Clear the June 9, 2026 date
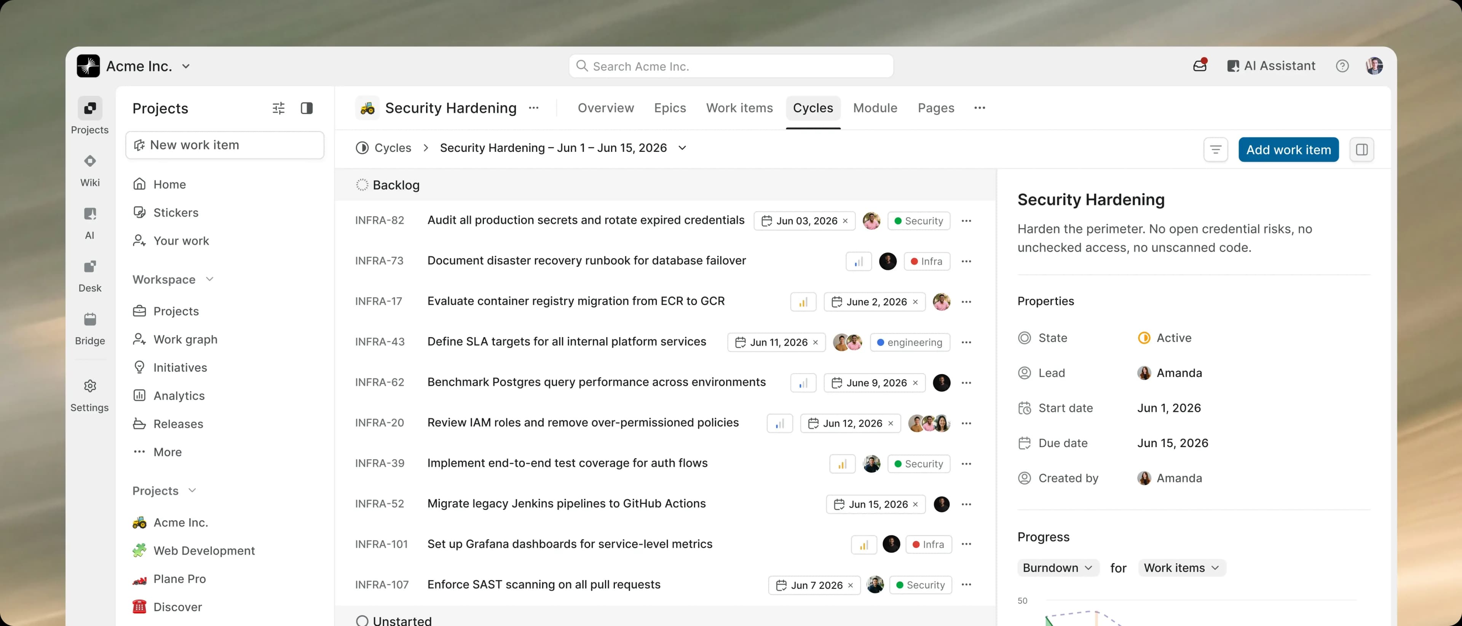Image resolution: width=1462 pixels, height=626 pixels. point(915,383)
